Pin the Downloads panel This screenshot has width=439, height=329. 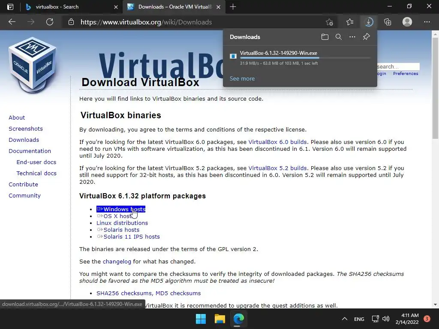click(366, 37)
